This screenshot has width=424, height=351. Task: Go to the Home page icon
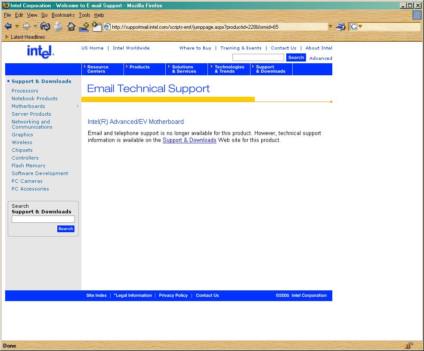[x=71, y=27]
